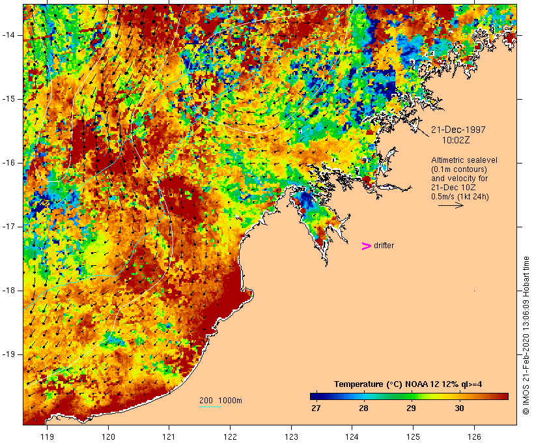Click the velocity scale arrow under '0.5m/s'
The width and height of the screenshot is (534, 443).
[451, 205]
